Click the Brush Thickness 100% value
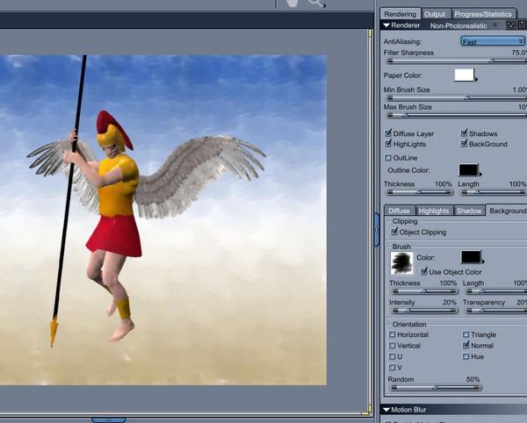The image size is (527, 423). click(448, 283)
